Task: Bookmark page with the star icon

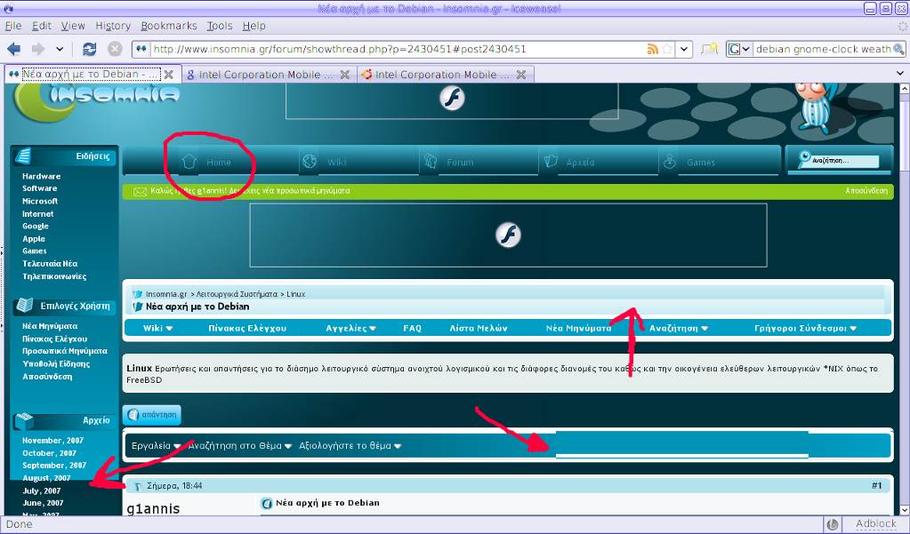Action: point(667,49)
